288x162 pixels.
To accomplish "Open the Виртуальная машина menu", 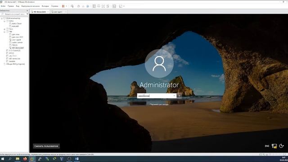I will 31,6.
